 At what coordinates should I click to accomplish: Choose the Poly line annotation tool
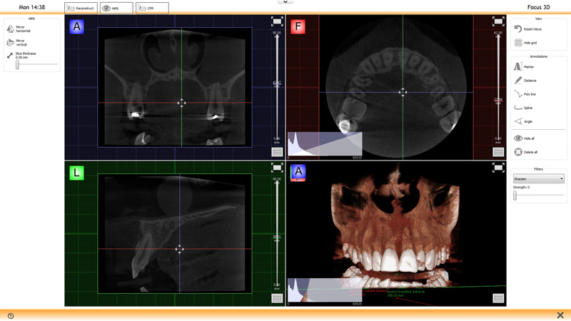(x=518, y=94)
